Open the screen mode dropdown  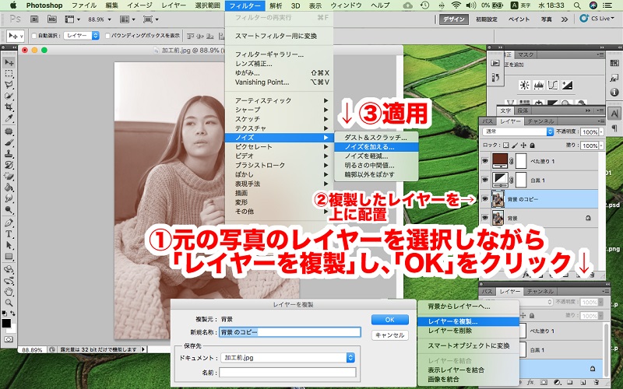(150, 19)
